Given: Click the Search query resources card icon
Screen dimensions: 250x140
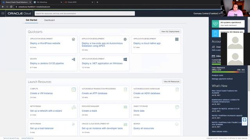Looking at the screenshot, I should coord(177,124).
